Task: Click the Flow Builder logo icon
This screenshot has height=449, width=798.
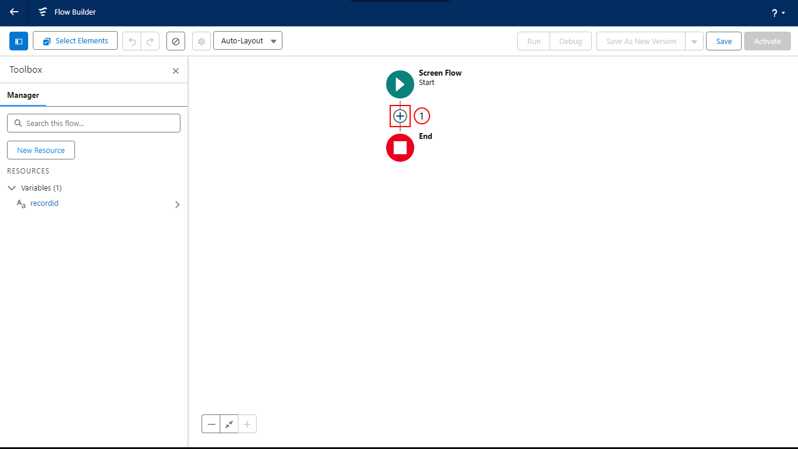Action: [43, 12]
